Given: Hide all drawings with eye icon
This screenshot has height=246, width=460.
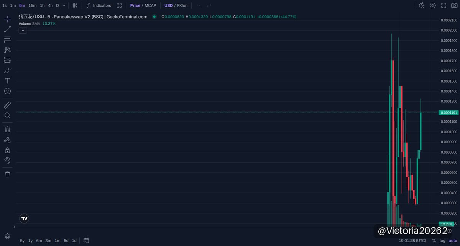Looking at the screenshot, I should [7, 160].
